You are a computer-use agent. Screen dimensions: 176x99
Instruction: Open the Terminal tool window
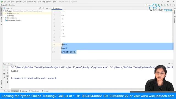coord(45,91)
